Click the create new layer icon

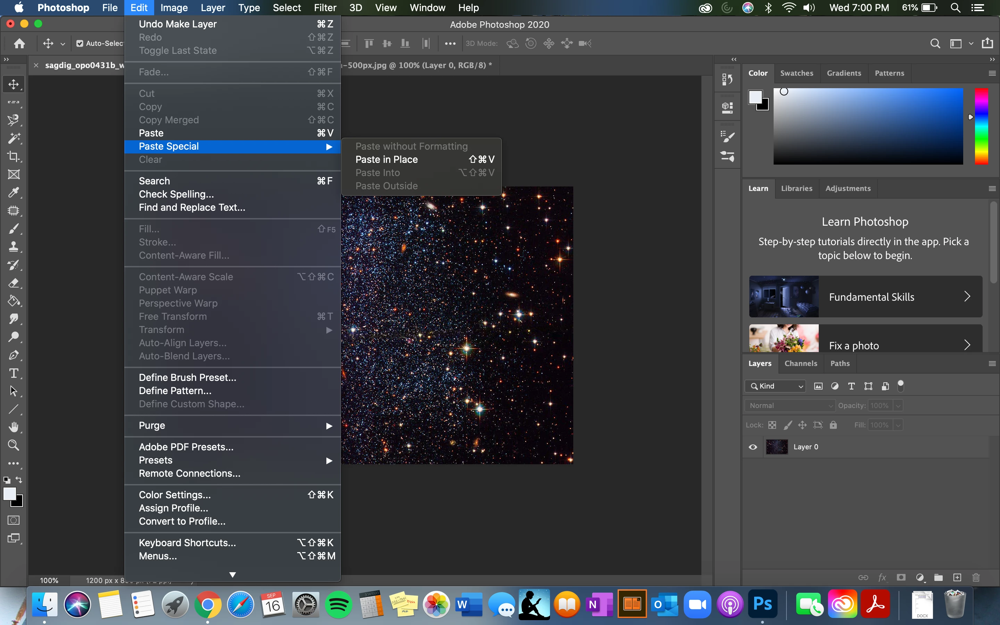click(x=957, y=577)
